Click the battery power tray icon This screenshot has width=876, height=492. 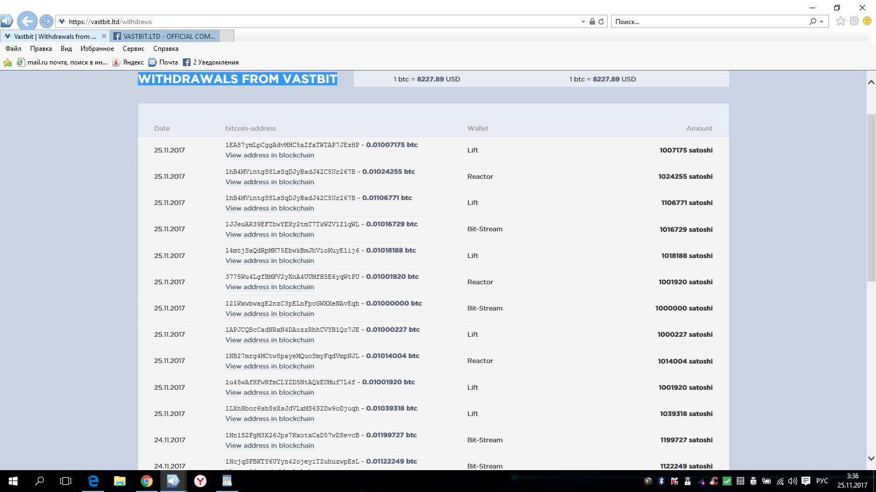click(766, 481)
